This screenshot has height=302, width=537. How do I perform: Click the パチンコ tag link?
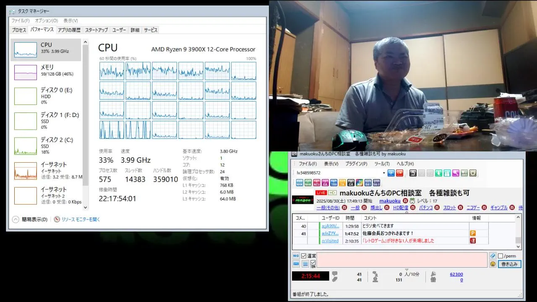tap(426, 208)
